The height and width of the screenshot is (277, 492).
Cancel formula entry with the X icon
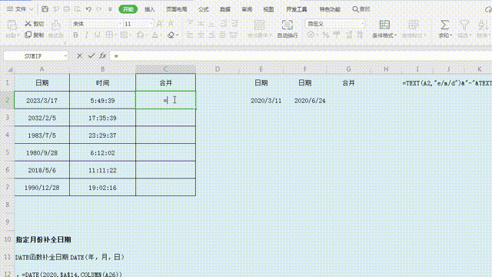[80, 56]
